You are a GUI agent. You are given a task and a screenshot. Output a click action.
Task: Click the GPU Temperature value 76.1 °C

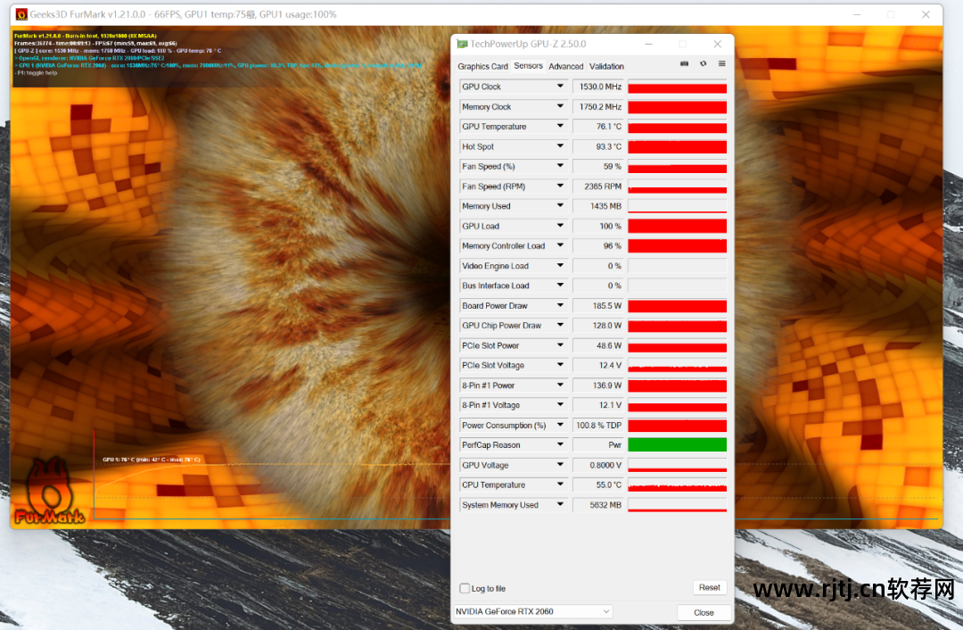(x=609, y=126)
